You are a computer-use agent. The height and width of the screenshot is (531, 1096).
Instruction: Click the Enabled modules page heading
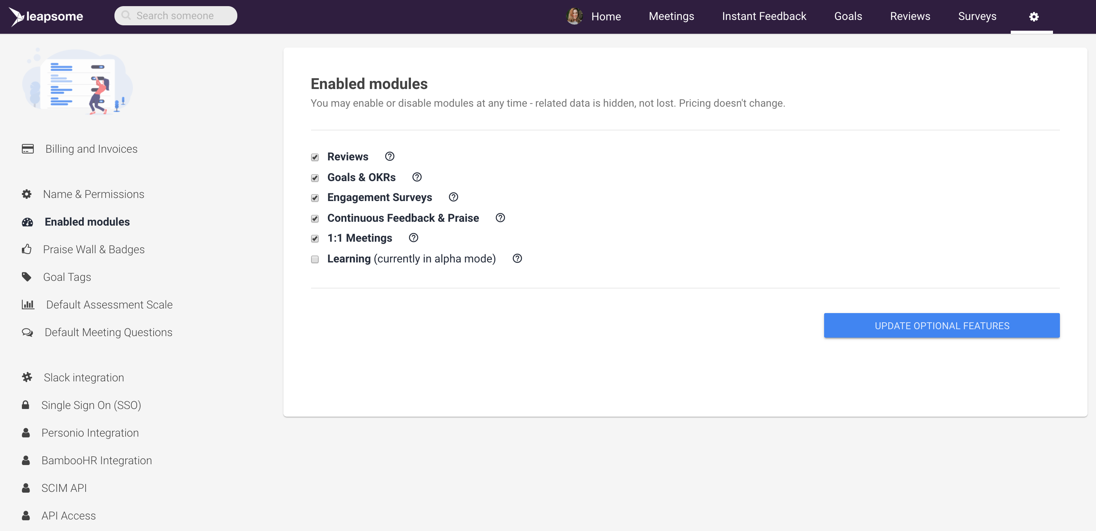pos(369,84)
